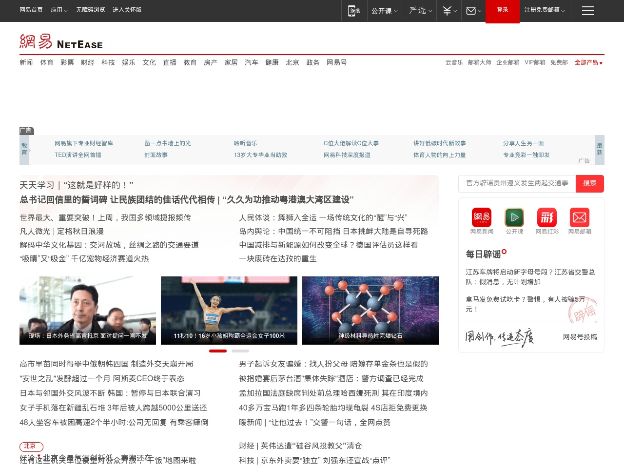The width and height of the screenshot is (624, 468).
Task: Expand the 注册免费邮箱 dropdown
Action: pos(545,10)
